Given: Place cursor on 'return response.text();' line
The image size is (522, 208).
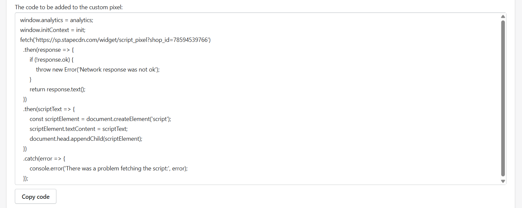Looking at the screenshot, I should coord(57,89).
